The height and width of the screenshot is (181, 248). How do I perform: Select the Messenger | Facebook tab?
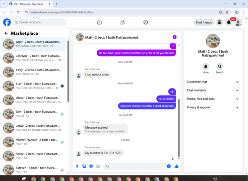click(30, 4)
